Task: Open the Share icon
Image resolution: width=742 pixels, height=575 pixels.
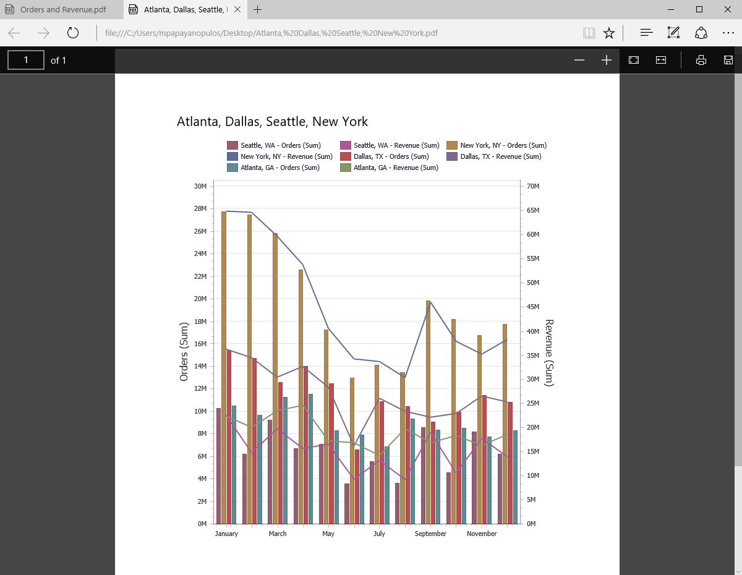Action: [701, 33]
